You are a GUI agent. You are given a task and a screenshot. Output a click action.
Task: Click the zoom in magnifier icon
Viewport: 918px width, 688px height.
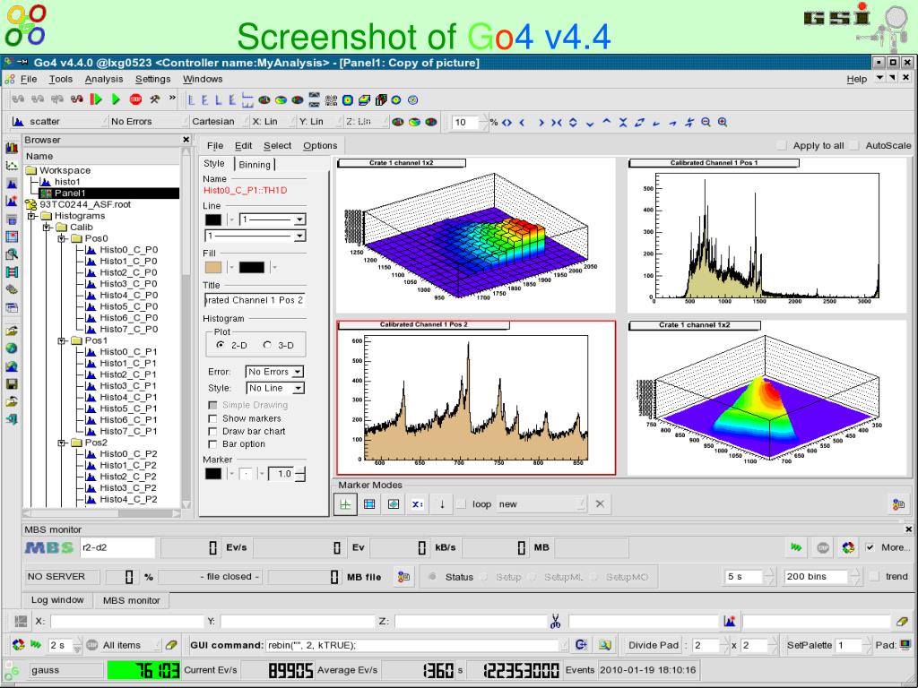pos(723,122)
